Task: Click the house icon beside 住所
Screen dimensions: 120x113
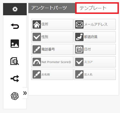Action: (x=37, y=24)
